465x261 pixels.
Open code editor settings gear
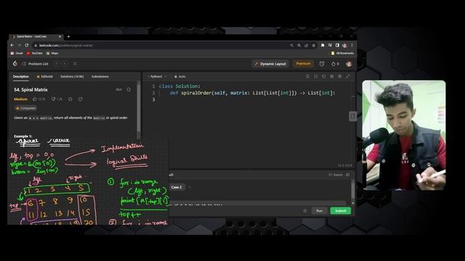[340, 76]
